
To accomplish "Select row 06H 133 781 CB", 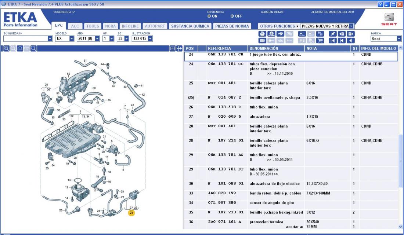I will tap(291, 56).
